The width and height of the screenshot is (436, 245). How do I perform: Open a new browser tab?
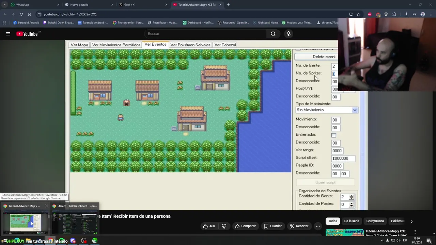tap(228, 5)
